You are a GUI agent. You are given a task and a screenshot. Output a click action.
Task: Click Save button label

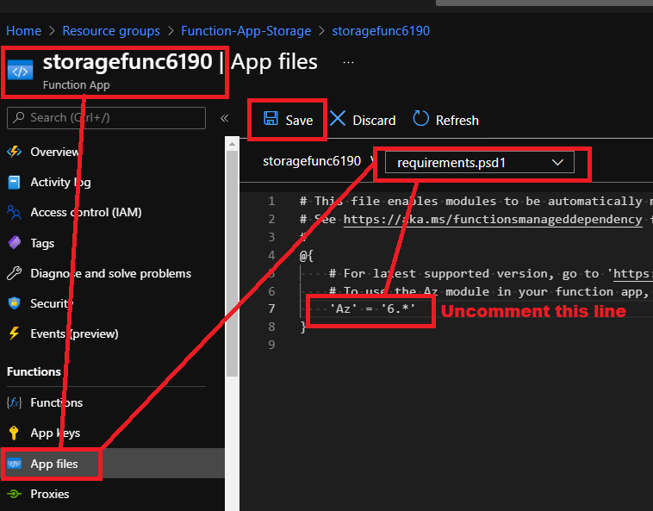tap(299, 121)
